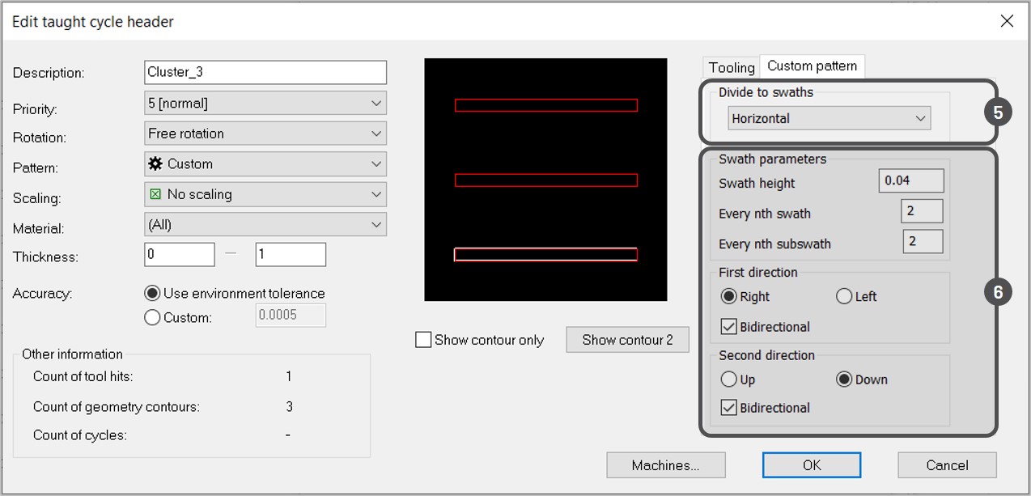
Task: Click the Show contour 2 button
Action: 627,340
